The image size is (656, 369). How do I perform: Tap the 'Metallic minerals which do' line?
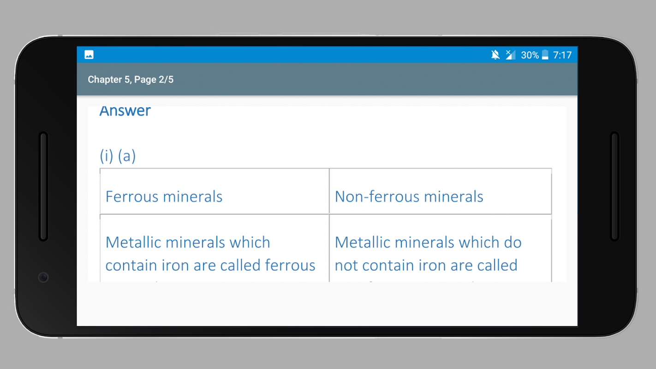point(428,242)
